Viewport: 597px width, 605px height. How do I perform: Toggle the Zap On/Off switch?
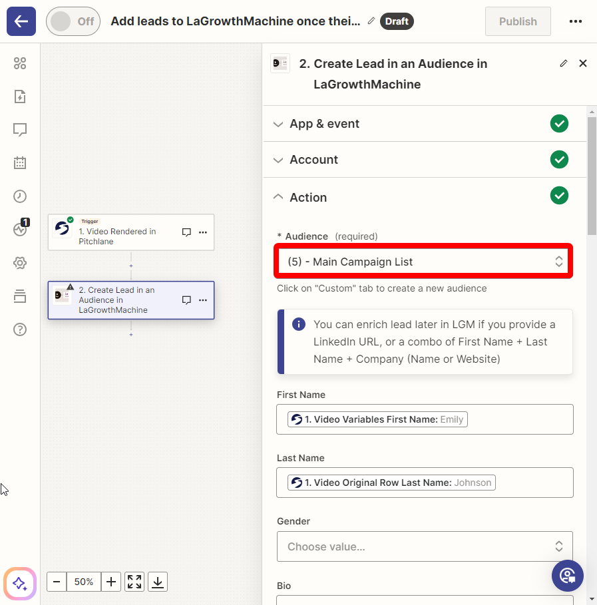73,21
